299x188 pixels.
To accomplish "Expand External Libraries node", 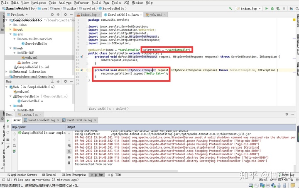I will click(7, 72).
